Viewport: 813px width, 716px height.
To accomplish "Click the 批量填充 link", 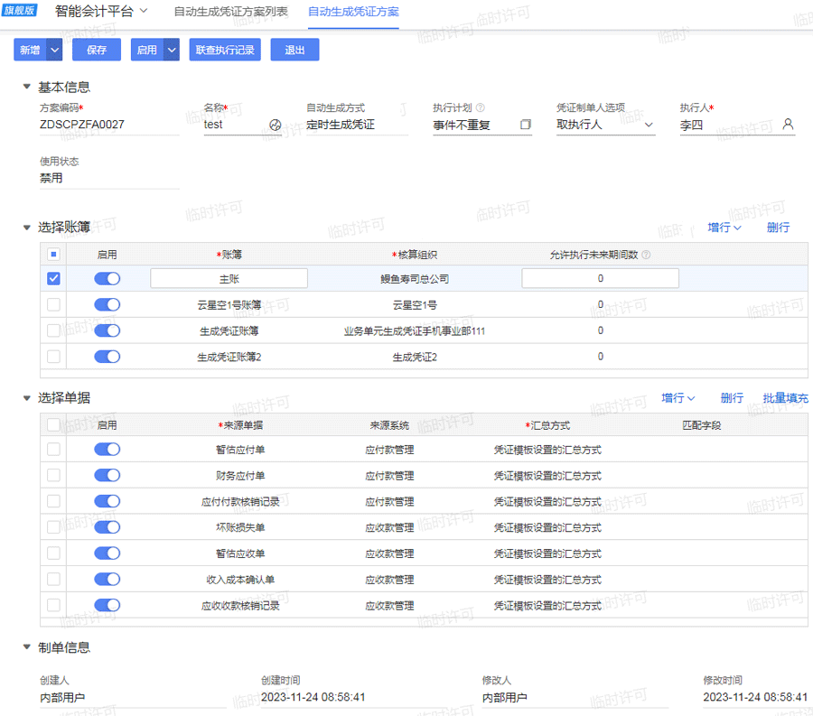I will (784, 397).
